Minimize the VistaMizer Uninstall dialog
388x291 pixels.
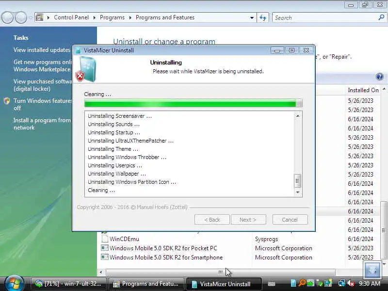(x=277, y=50)
